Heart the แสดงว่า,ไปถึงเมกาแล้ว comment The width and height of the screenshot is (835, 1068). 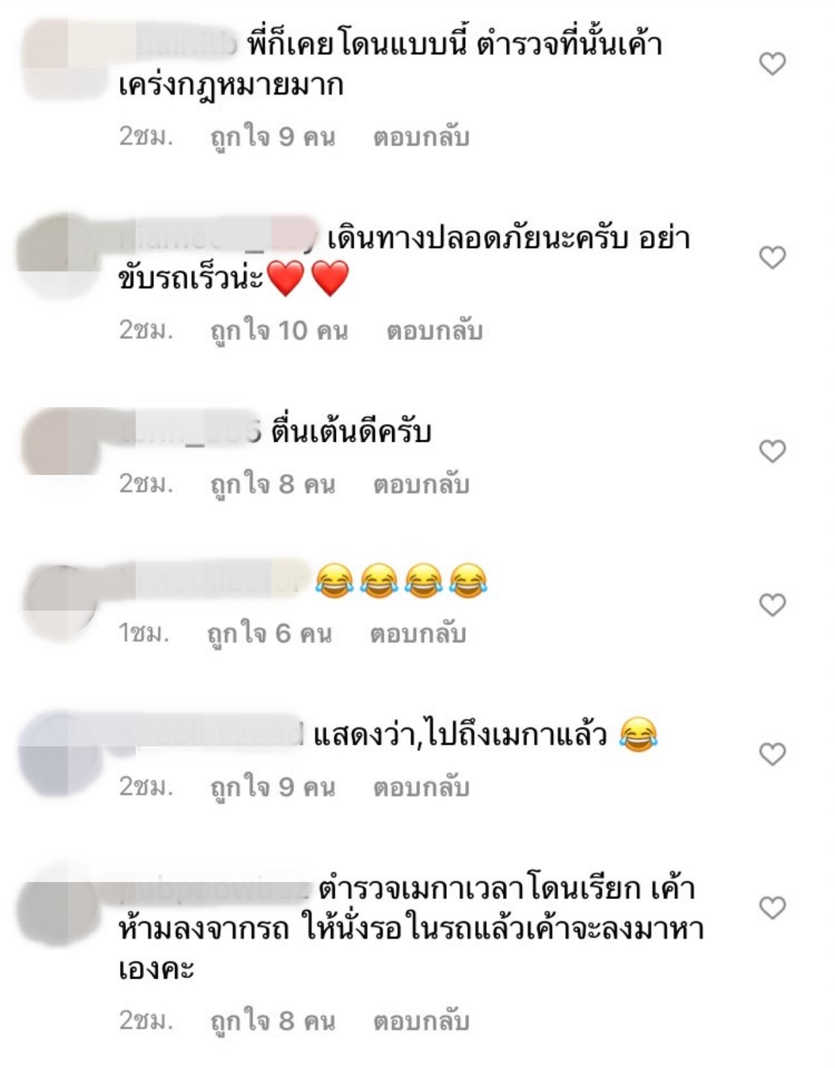point(772,754)
